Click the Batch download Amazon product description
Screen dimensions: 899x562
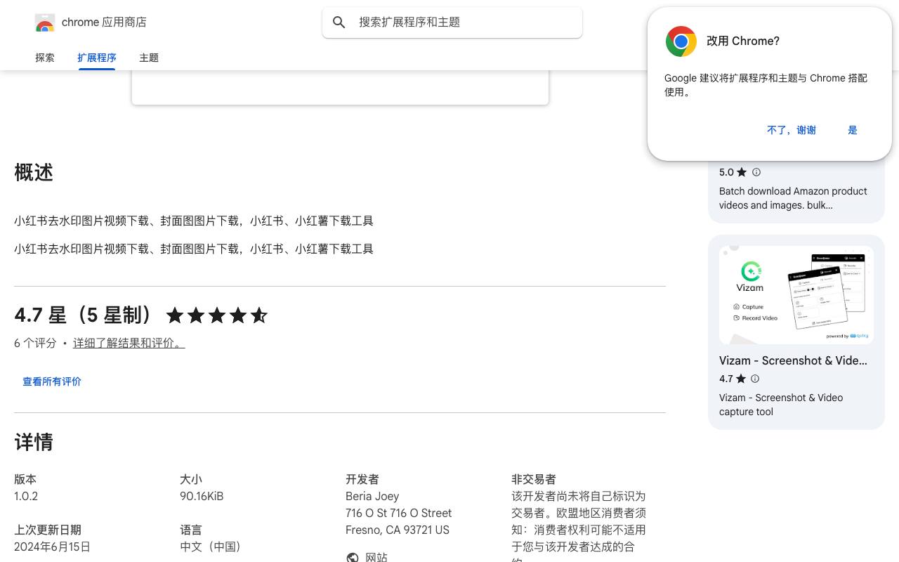[793, 198]
